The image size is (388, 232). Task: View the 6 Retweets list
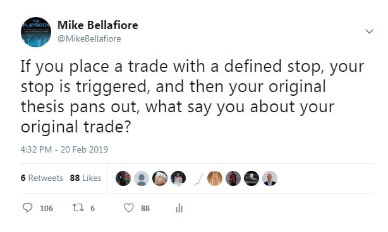[42, 178]
